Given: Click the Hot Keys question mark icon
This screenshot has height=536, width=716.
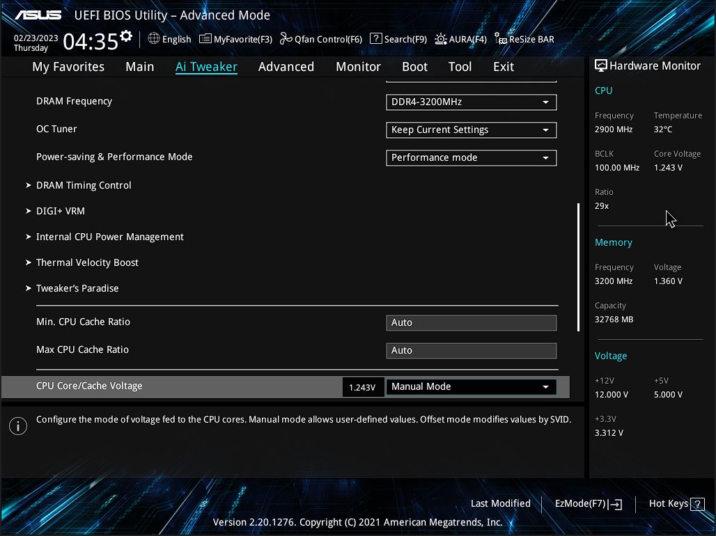Looking at the screenshot, I should (x=697, y=504).
